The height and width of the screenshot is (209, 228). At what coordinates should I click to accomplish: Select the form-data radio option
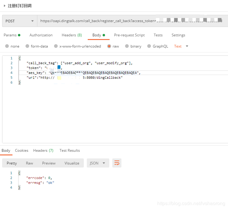27,46
